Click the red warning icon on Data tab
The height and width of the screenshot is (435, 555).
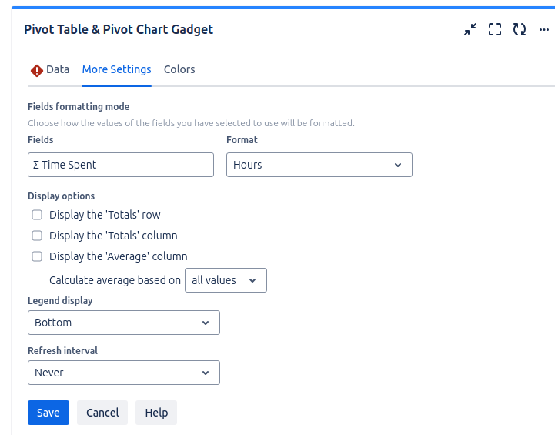point(36,70)
